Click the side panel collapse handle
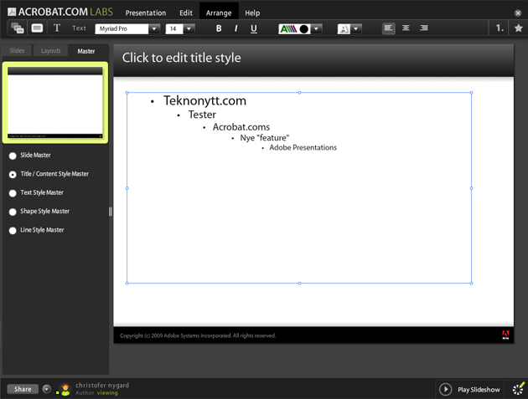The height and width of the screenshot is (399, 528). pos(110,212)
